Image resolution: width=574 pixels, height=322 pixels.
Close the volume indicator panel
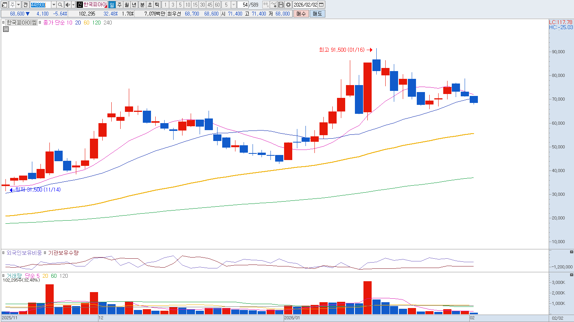pyautogui.click(x=571, y=275)
